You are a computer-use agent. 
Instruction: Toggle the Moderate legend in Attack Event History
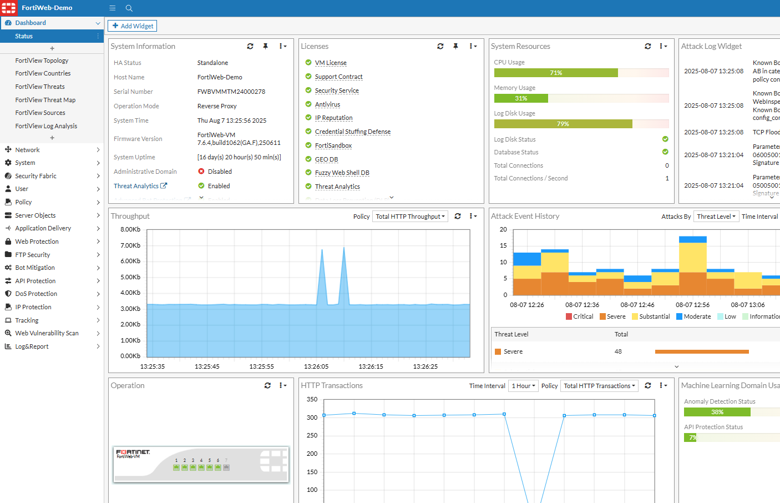[x=693, y=316]
